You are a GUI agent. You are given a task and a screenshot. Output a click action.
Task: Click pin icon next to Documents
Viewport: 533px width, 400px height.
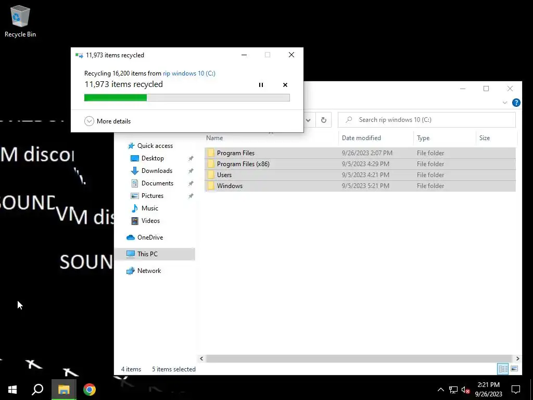coord(191,183)
